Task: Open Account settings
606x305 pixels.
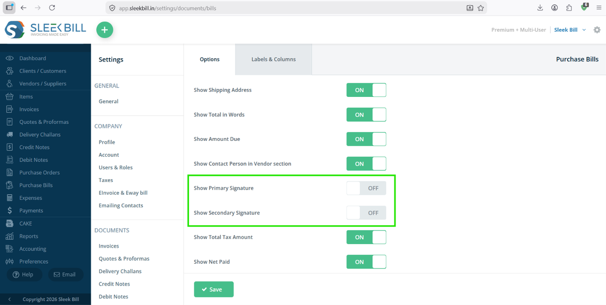Action: click(x=109, y=155)
